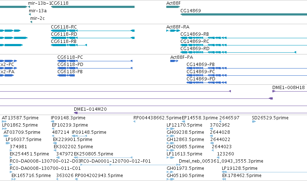Select transcript CG6118-RB
307x181 pixels.
pyautogui.click(x=69, y=45)
